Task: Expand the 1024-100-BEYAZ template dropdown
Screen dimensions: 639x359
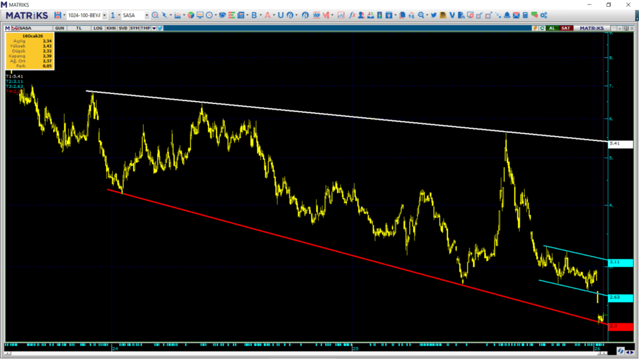Action: point(105,15)
